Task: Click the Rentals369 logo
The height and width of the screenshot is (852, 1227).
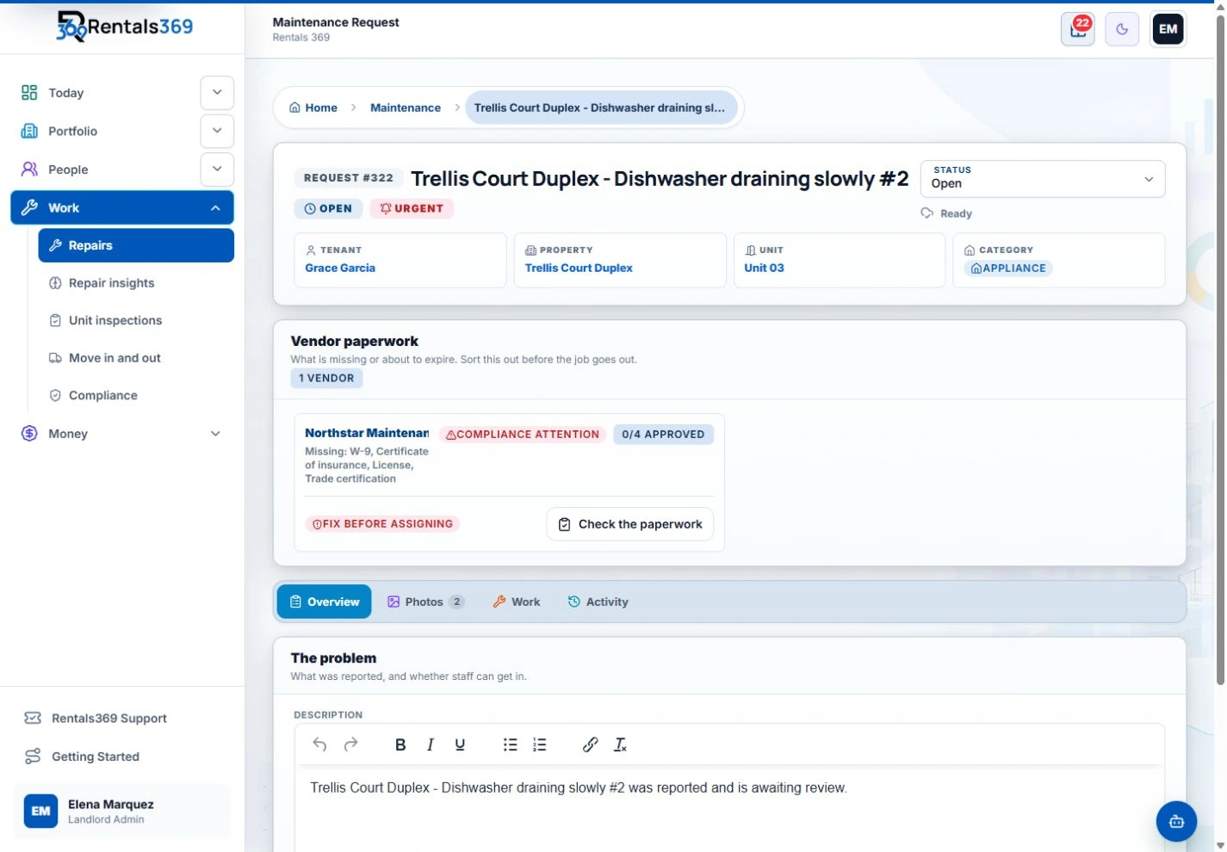Action: [125, 27]
